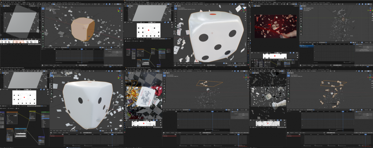
Task: Click the navigation gizmo in the orange cube viewport
Action: click(x=119, y=11)
